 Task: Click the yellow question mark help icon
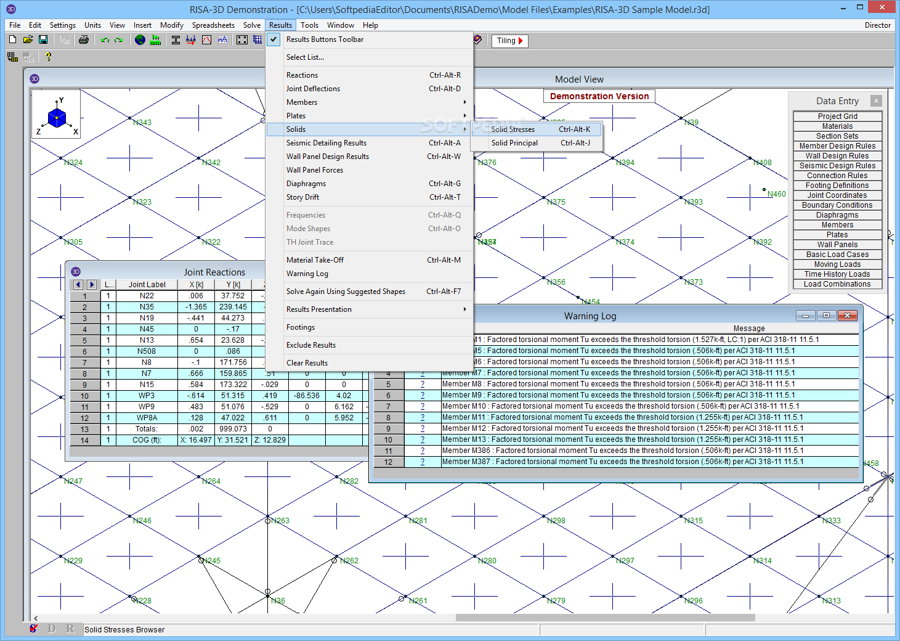[x=48, y=57]
